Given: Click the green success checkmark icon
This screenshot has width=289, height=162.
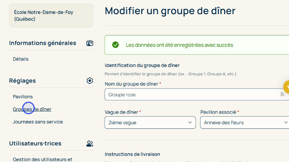Looking at the screenshot, I should [116, 45].
